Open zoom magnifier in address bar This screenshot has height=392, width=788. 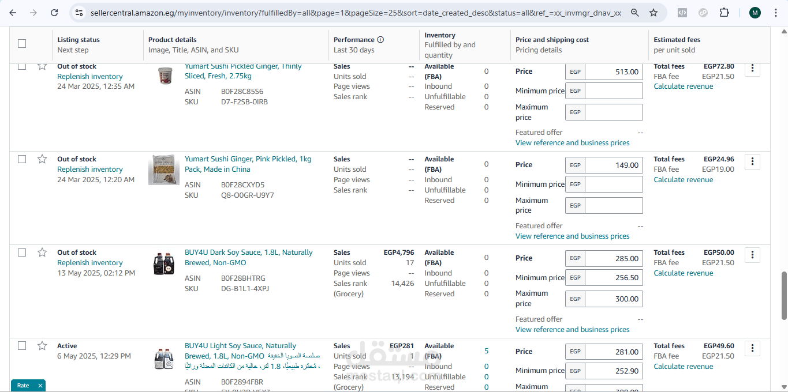click(634, 13)
